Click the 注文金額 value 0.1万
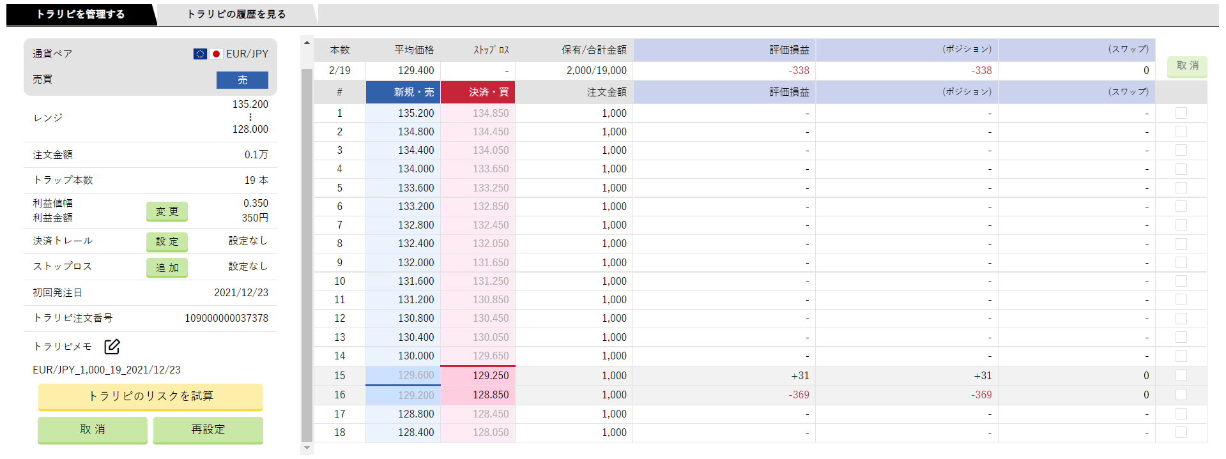This screenshot has width=1226, height=459. click(256, 154)
